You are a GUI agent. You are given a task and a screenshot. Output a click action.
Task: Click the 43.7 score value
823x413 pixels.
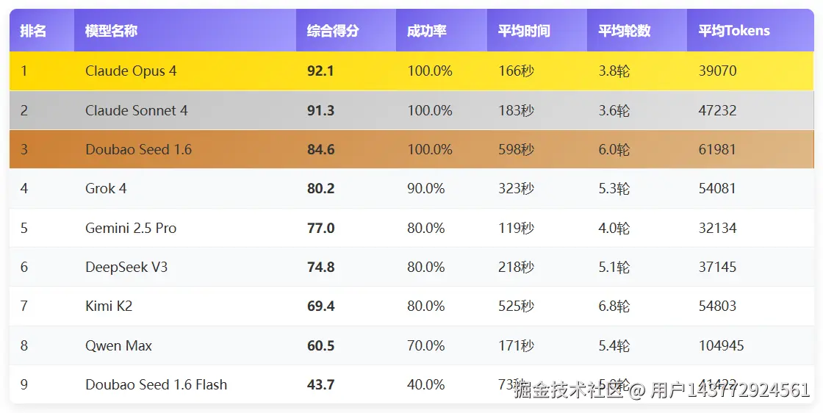[320, 384]
